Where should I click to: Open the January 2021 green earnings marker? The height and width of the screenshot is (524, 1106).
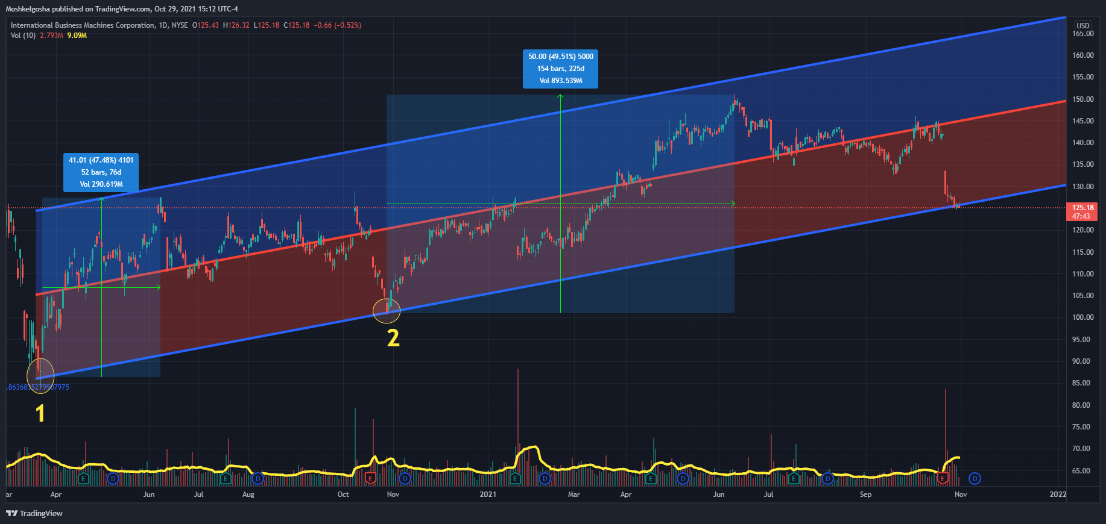point(515,479)
